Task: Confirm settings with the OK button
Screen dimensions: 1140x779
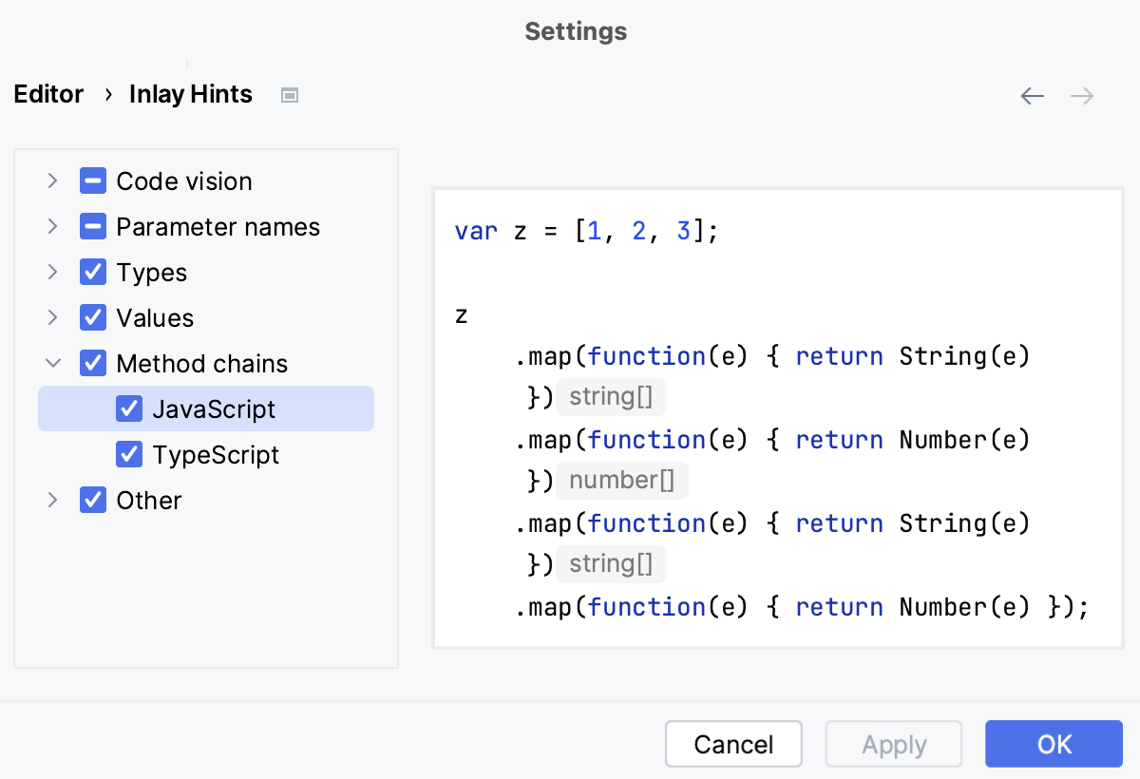Action: click(1054, 744)
